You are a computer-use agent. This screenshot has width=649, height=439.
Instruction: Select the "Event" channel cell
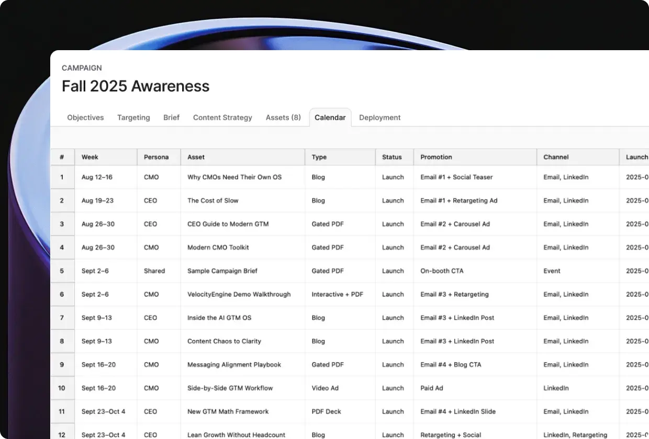pos(578,271)
